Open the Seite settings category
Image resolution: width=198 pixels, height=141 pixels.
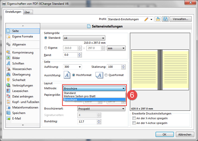23,31
